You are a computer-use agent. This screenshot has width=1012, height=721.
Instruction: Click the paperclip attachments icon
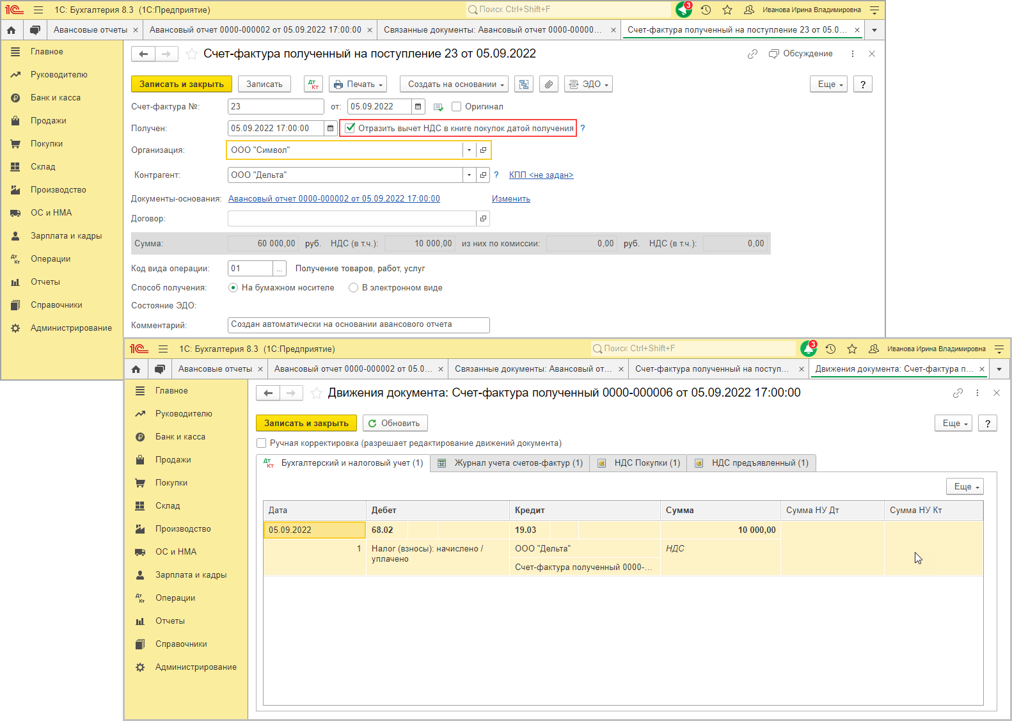pyautogui.click(x=549, y=84)
